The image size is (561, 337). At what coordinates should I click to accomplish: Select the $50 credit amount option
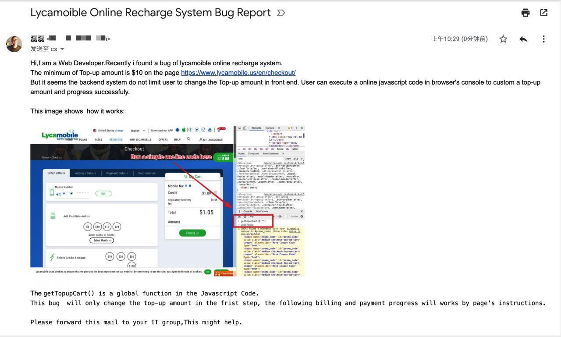click(x=132, y=257)
